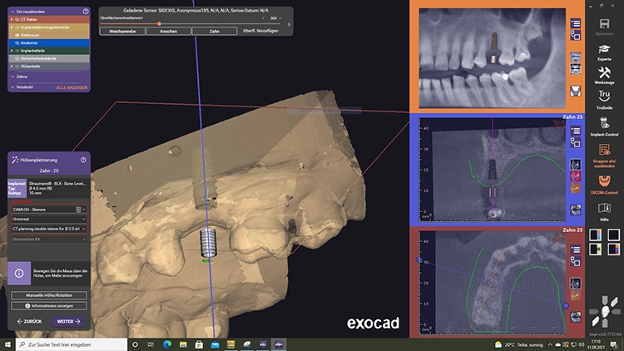This screenshot has height=351, width=624.
Task: Click layout icon in blue cross-section view
Action: tap(576, 142)
